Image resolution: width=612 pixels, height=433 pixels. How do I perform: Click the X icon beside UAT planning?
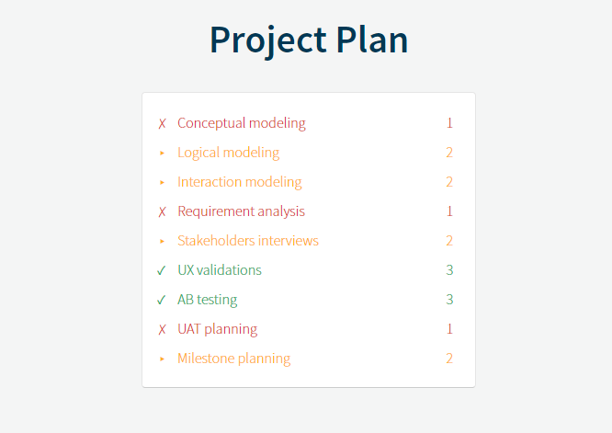pyautogui.click(x=162, y=329)
